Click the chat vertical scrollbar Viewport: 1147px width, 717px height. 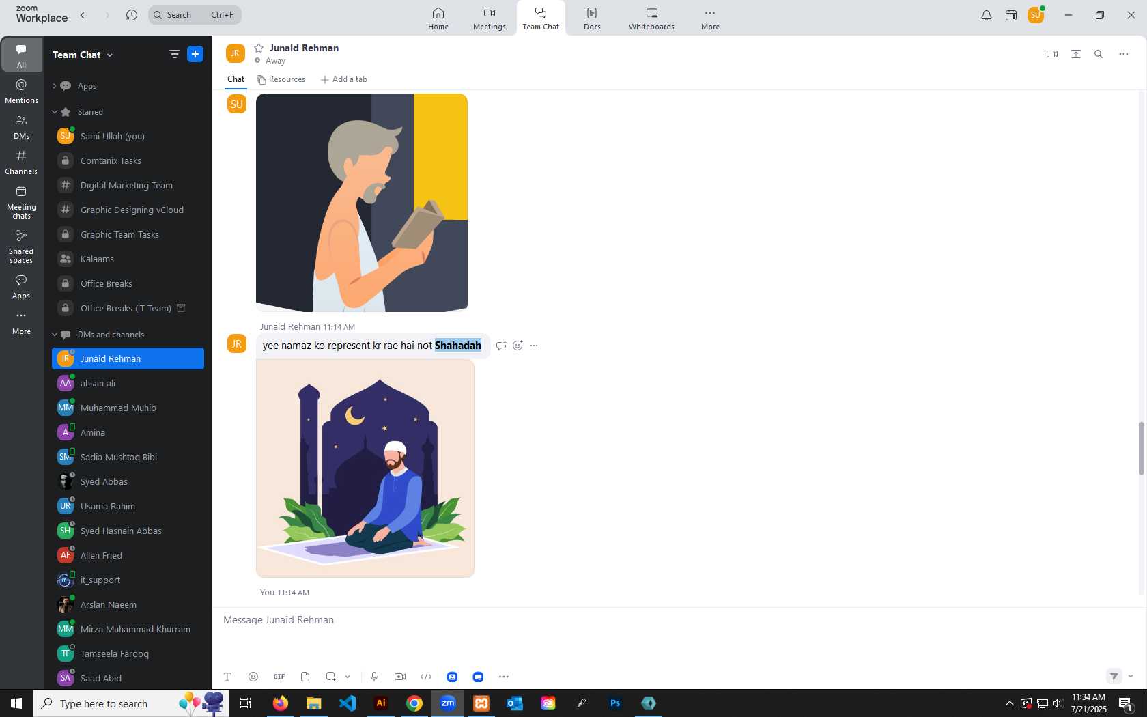coord(1140,449)
